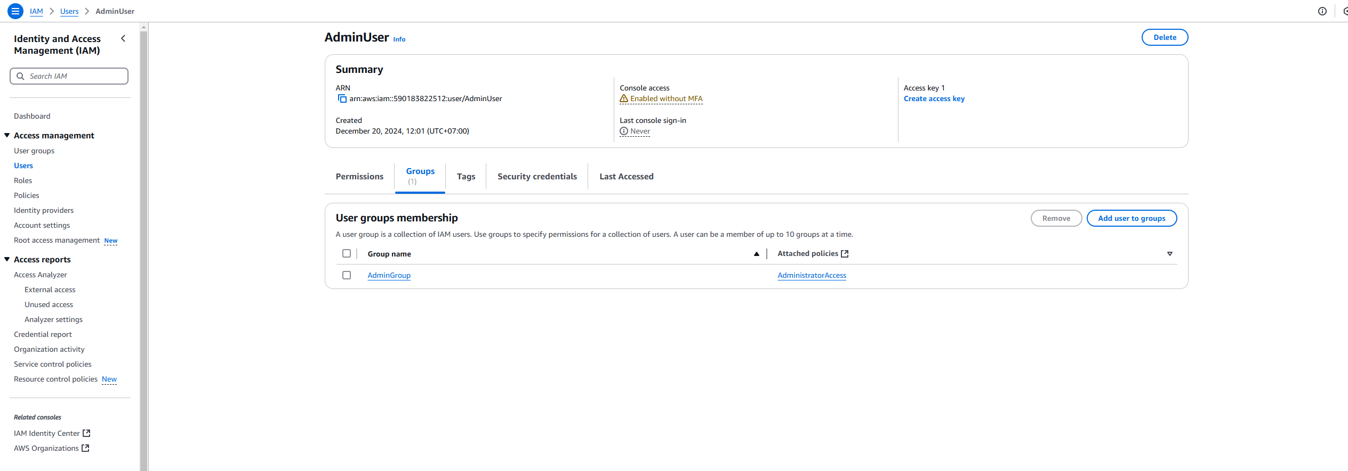The image size is (1348, 471).
Task: Open the AdminGroup link
Action: 389,275
